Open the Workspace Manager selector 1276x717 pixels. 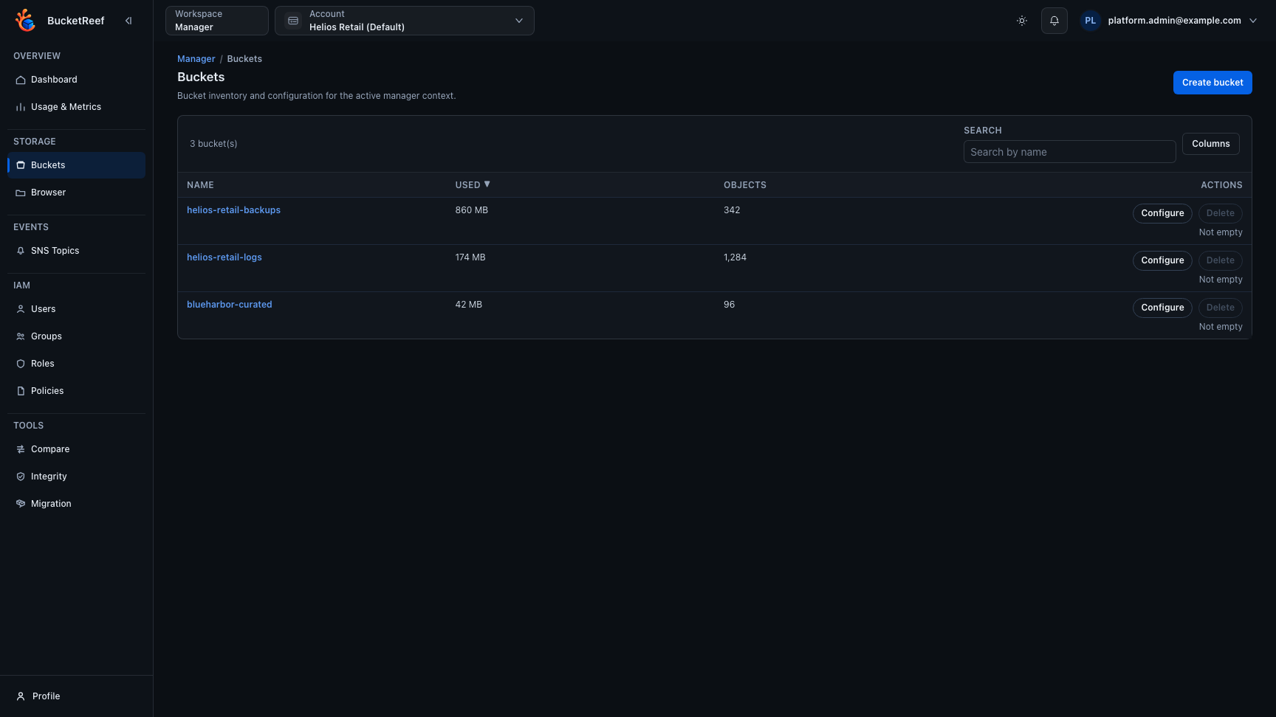pos(217,21)
